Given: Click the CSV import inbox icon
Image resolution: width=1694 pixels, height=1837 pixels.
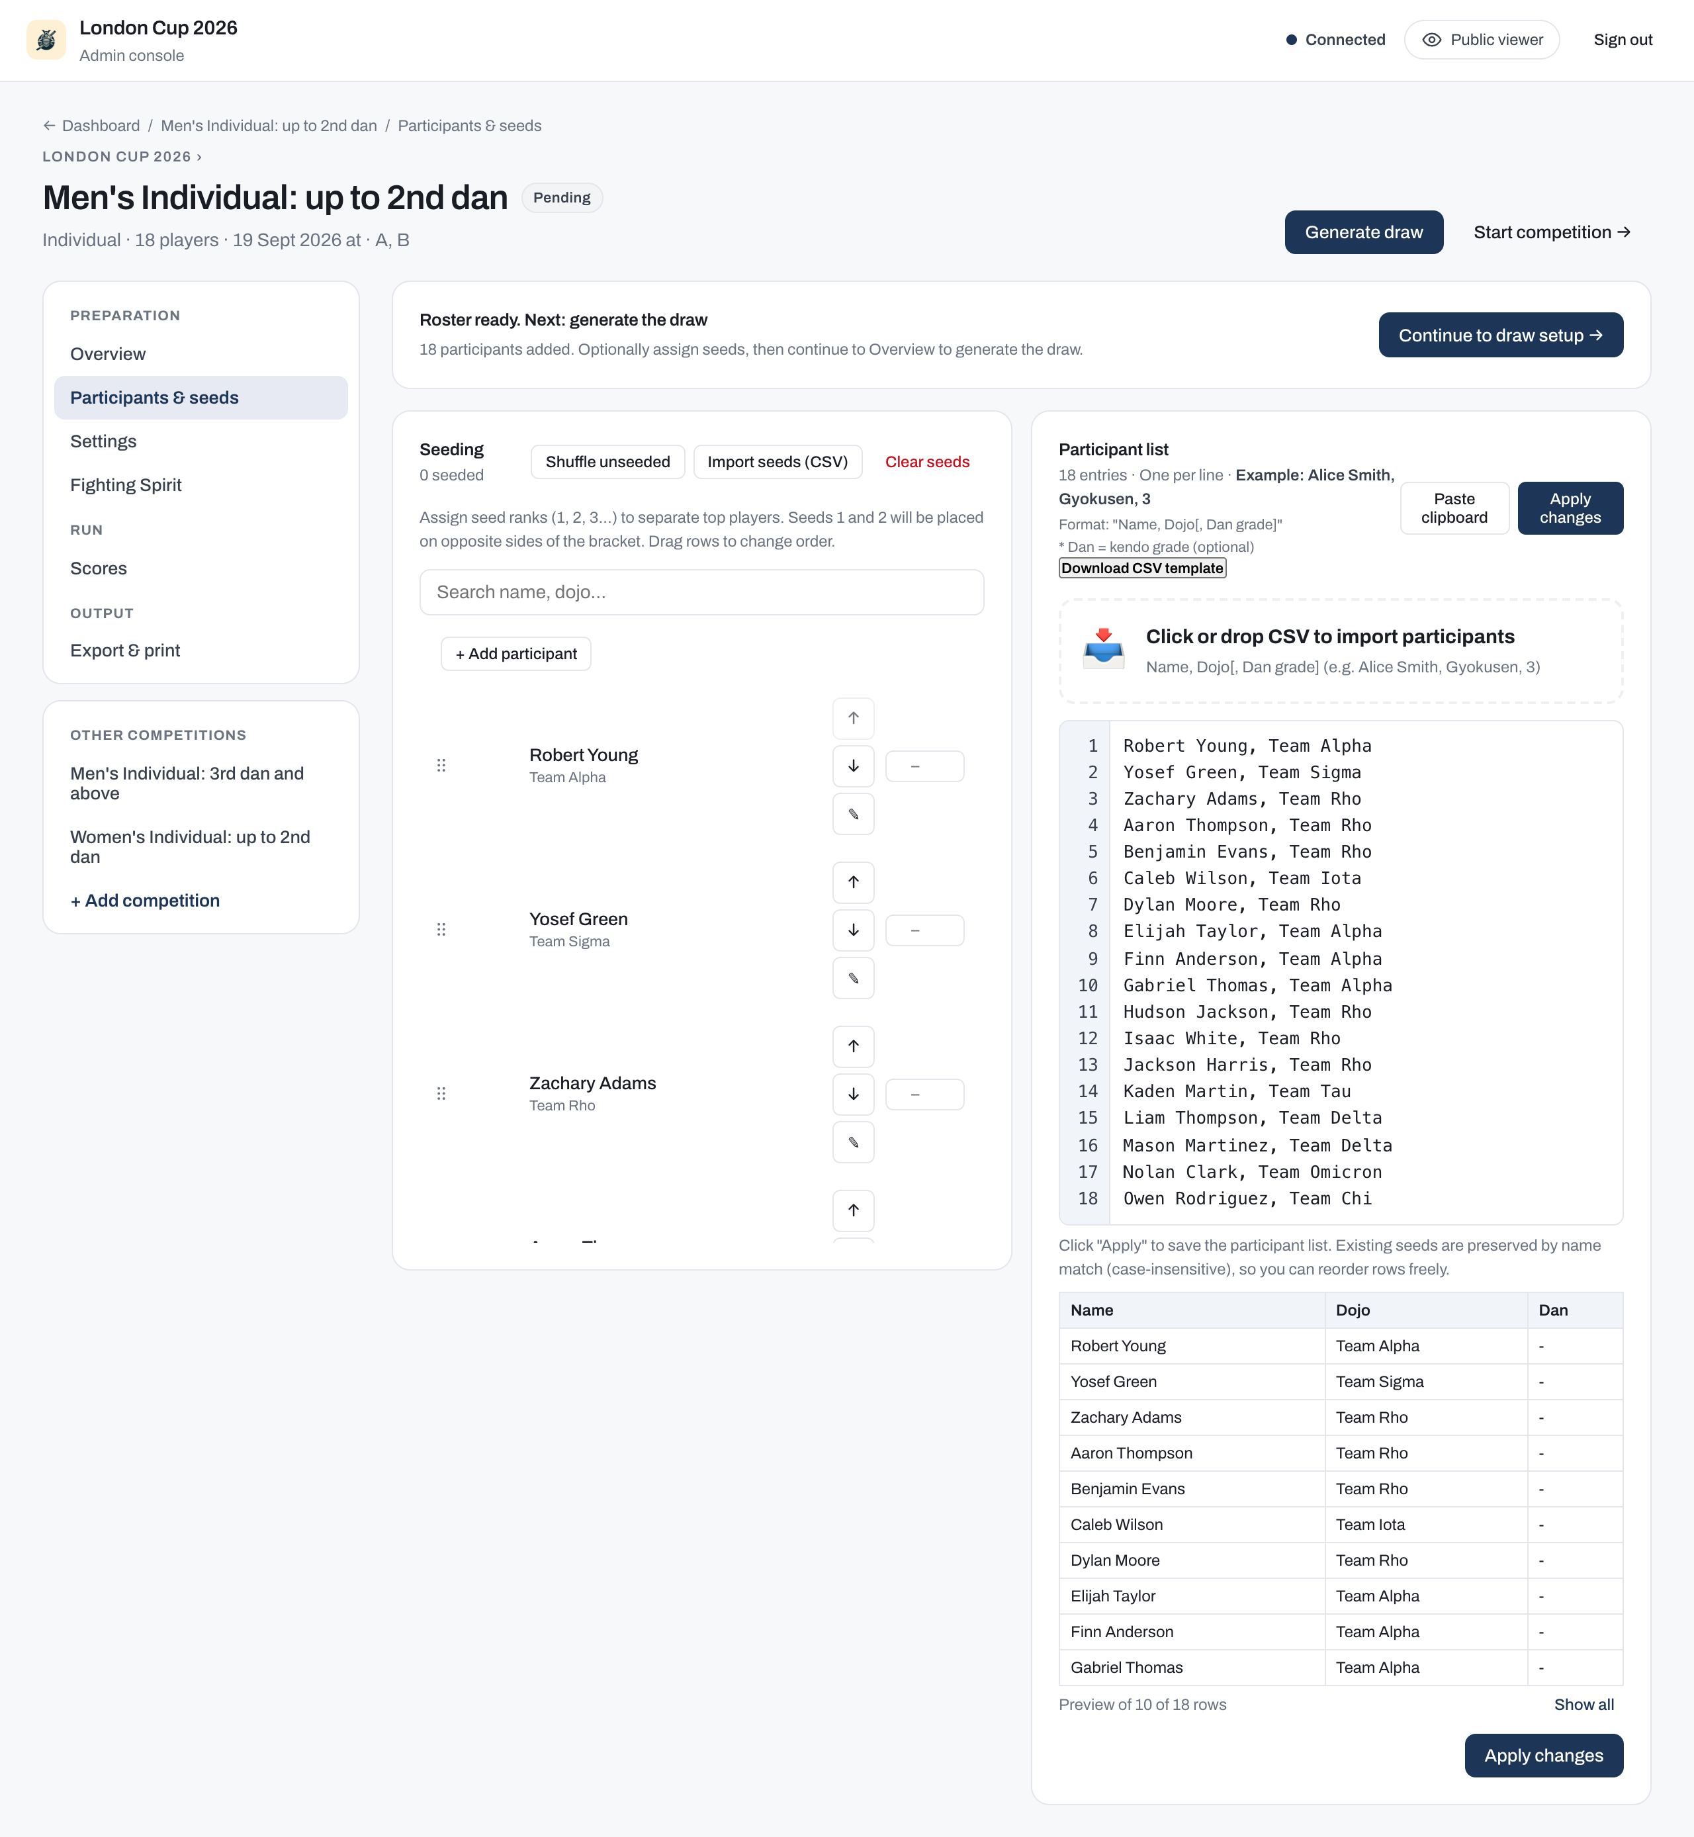Looking at the screenshot, I should 1102,650.
